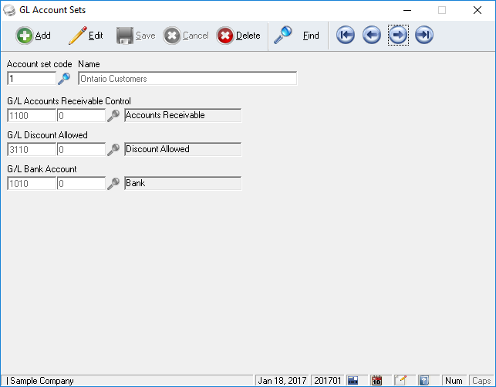Open lookup for Accounts Receivable Control account
This screenshot has width=496, height=387.
[113, 115]
